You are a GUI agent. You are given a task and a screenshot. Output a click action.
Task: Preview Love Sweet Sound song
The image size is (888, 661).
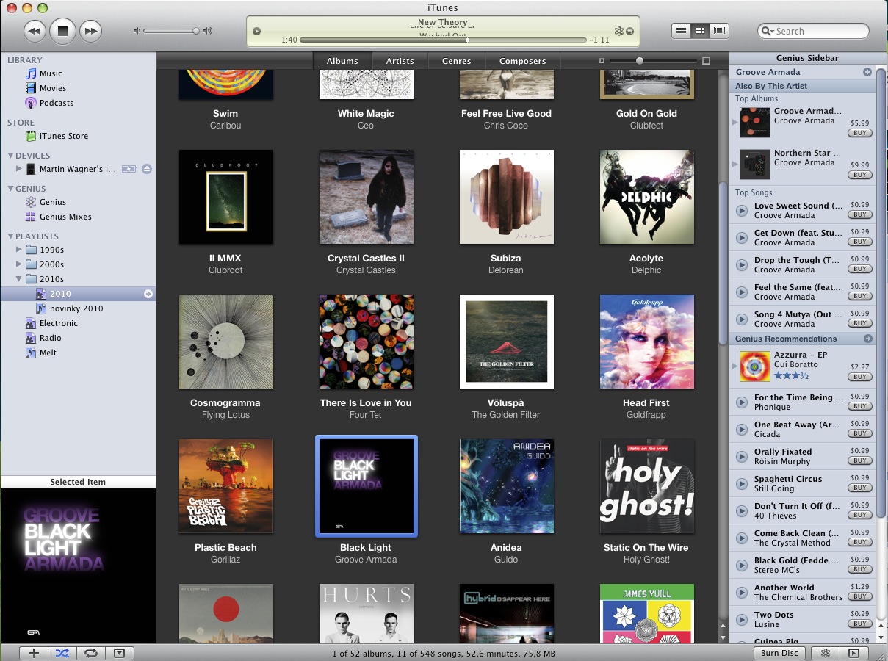pyautogui.click(x=742, y=211)
